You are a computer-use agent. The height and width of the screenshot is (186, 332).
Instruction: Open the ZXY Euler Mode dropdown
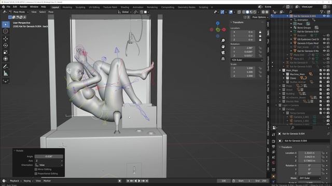click(310, 178)
